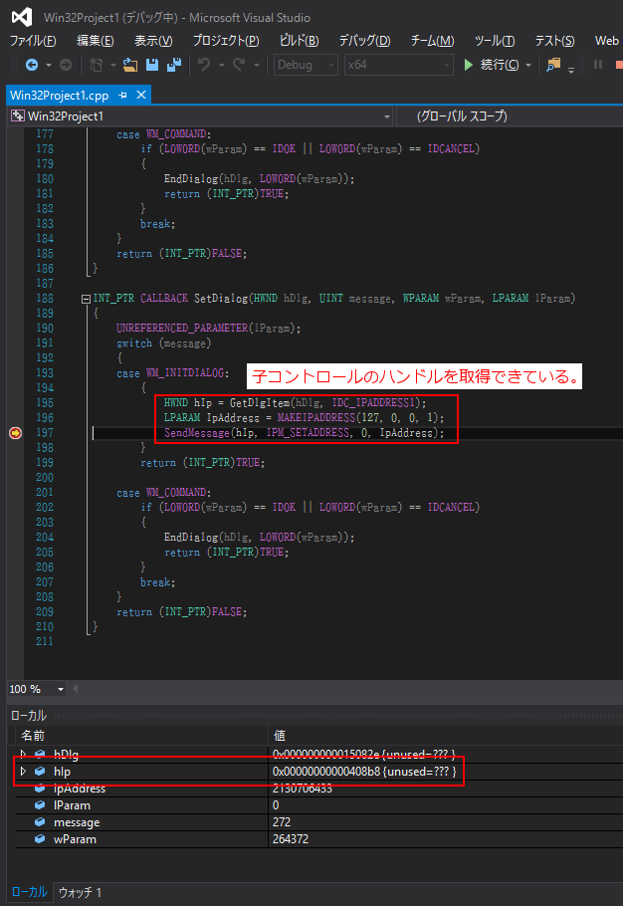This screenshot has height=906, width=623.
Task: Open the 100 % zoom dropdown
Action: click(x=61, y=689)
